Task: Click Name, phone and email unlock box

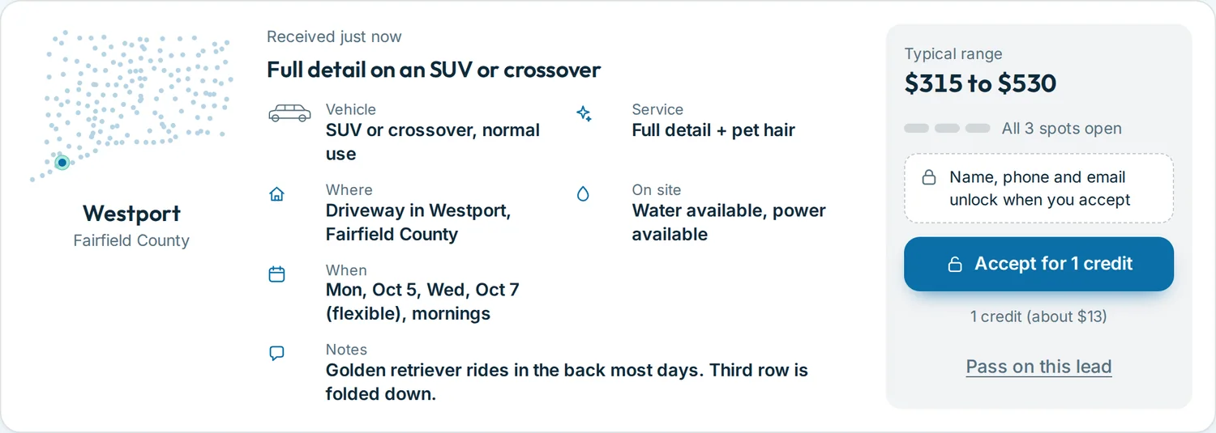Action: click(x=1038, y=189)
